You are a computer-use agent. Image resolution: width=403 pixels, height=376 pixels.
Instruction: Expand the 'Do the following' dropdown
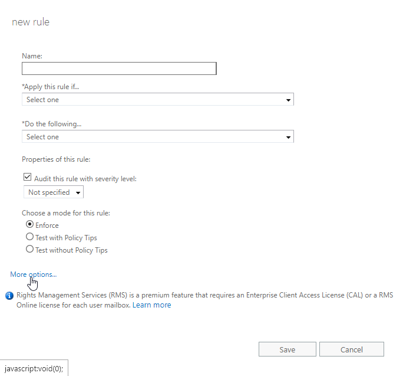pyautogui.click(x=157, y=137)
